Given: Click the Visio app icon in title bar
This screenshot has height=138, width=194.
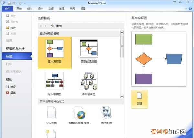Looking at the screenshot, I should [x=4, y=3].
